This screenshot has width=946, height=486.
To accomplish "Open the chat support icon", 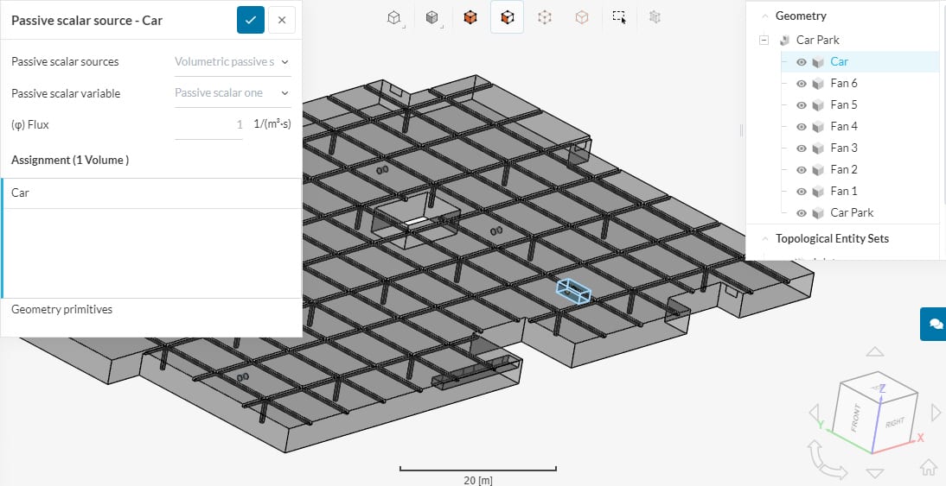I will [x=933, y=323].
